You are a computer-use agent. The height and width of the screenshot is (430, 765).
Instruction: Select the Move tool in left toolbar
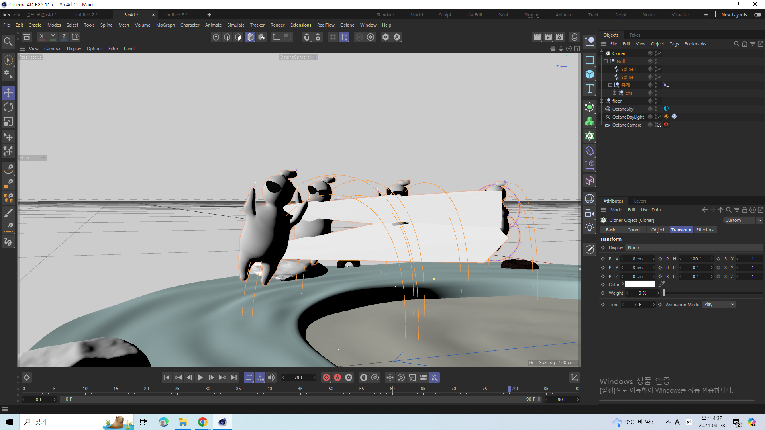point(8,93)
